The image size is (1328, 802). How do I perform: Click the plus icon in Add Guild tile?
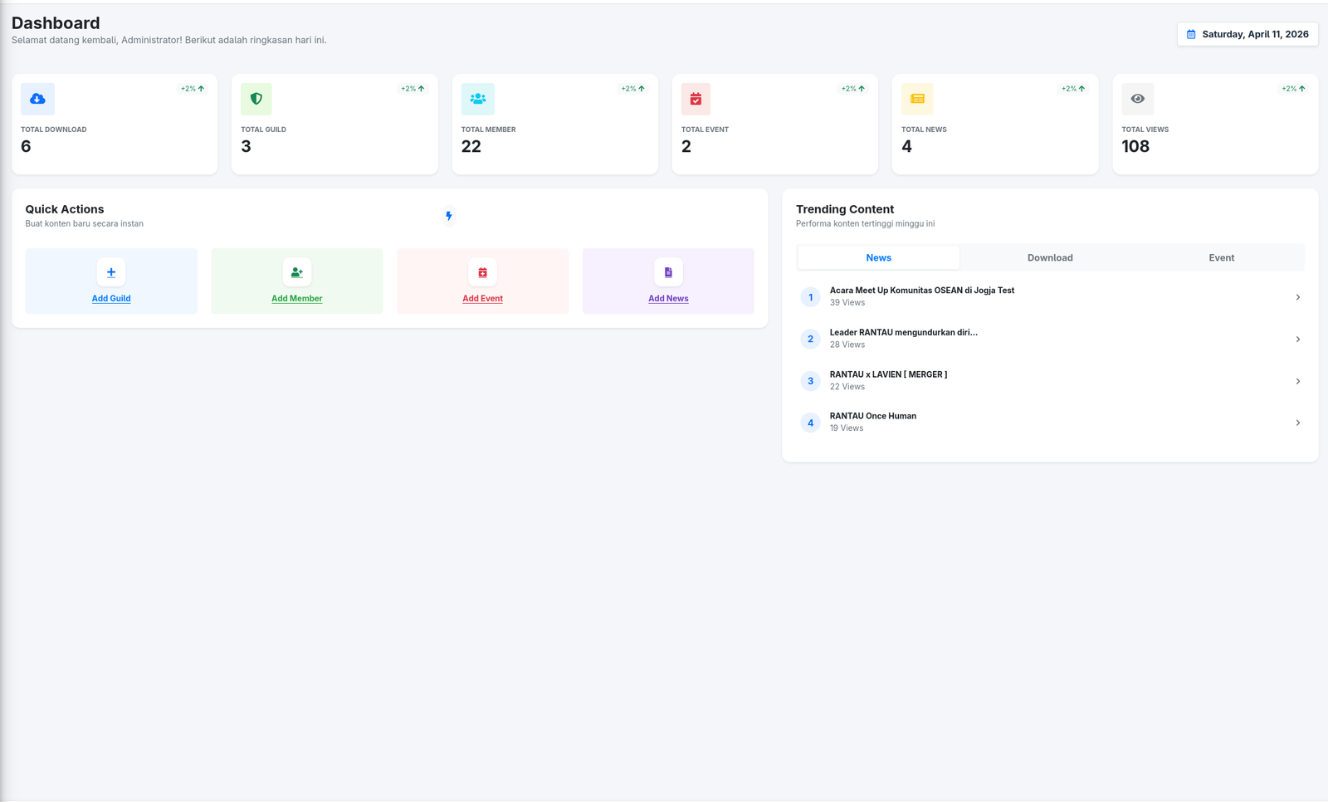click(111, 272)
